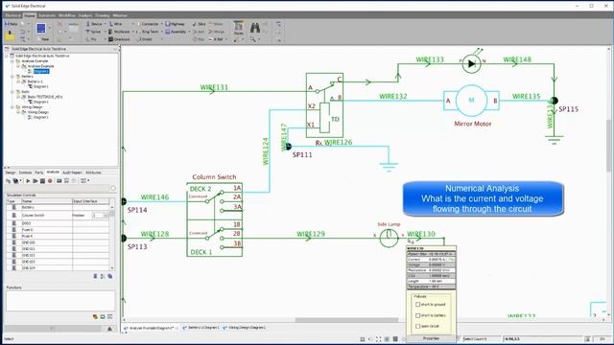Screen dimensions: 614x345
Task: Open the Device dropdown arrow
Action: [x=105, y=24]
